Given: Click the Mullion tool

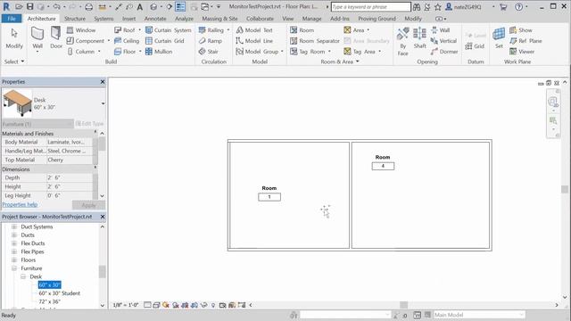Looking at the screenshot, I should pos(159,52).
